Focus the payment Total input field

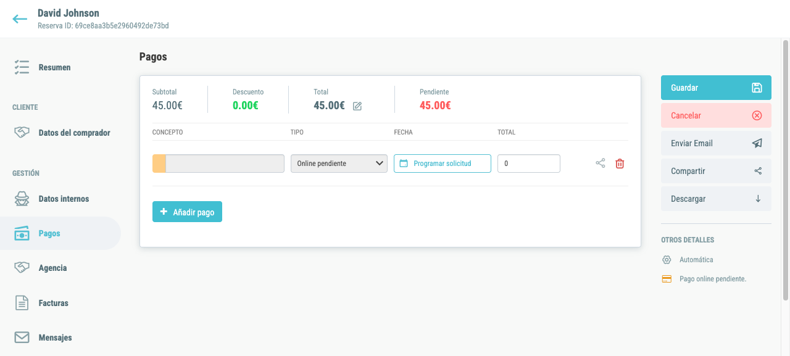click(529, 164)
